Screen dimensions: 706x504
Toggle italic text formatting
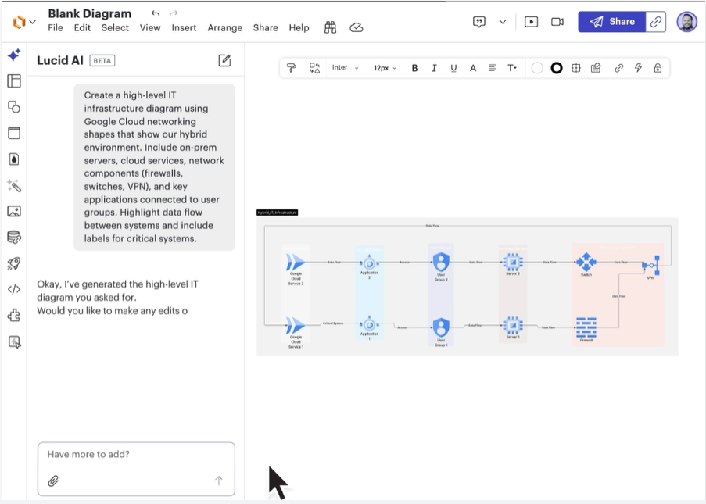434,68
